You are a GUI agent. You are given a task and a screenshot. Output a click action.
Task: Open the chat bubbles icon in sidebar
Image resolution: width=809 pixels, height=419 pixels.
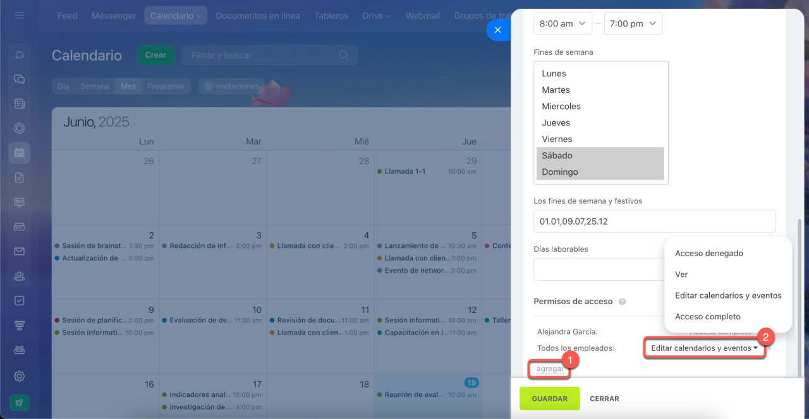20,79
